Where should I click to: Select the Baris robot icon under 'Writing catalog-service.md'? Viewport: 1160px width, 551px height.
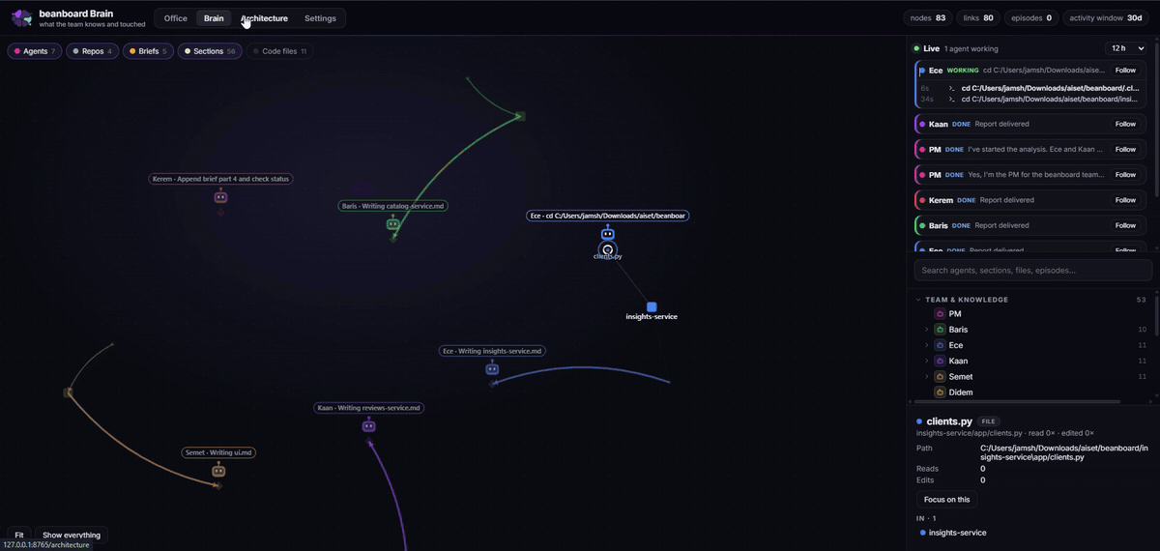pyautogui.click(x=393, y=224)
